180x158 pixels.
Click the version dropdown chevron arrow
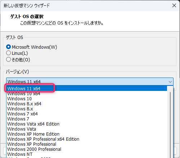170,82
